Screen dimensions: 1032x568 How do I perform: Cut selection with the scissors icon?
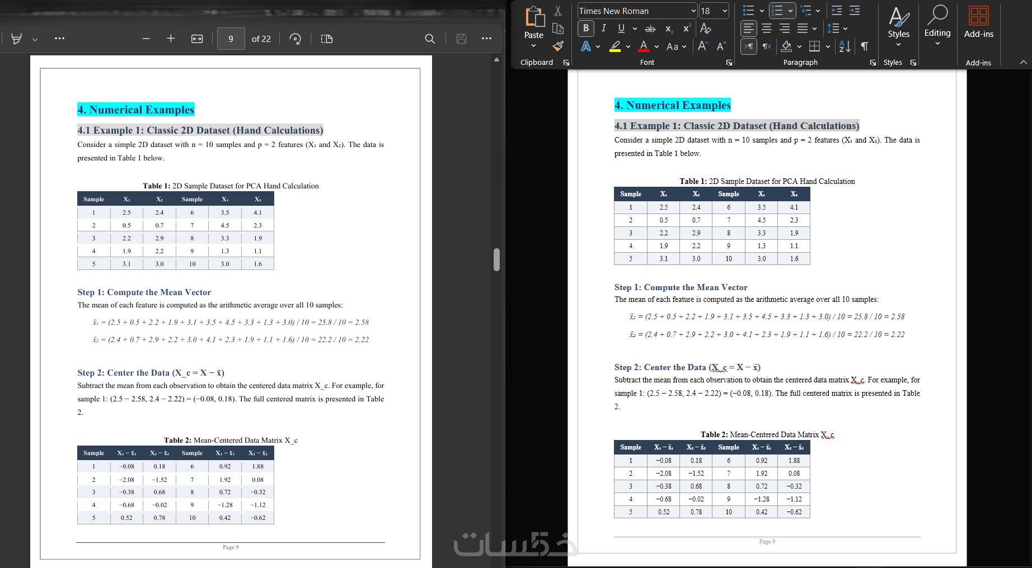coord(558,11)
